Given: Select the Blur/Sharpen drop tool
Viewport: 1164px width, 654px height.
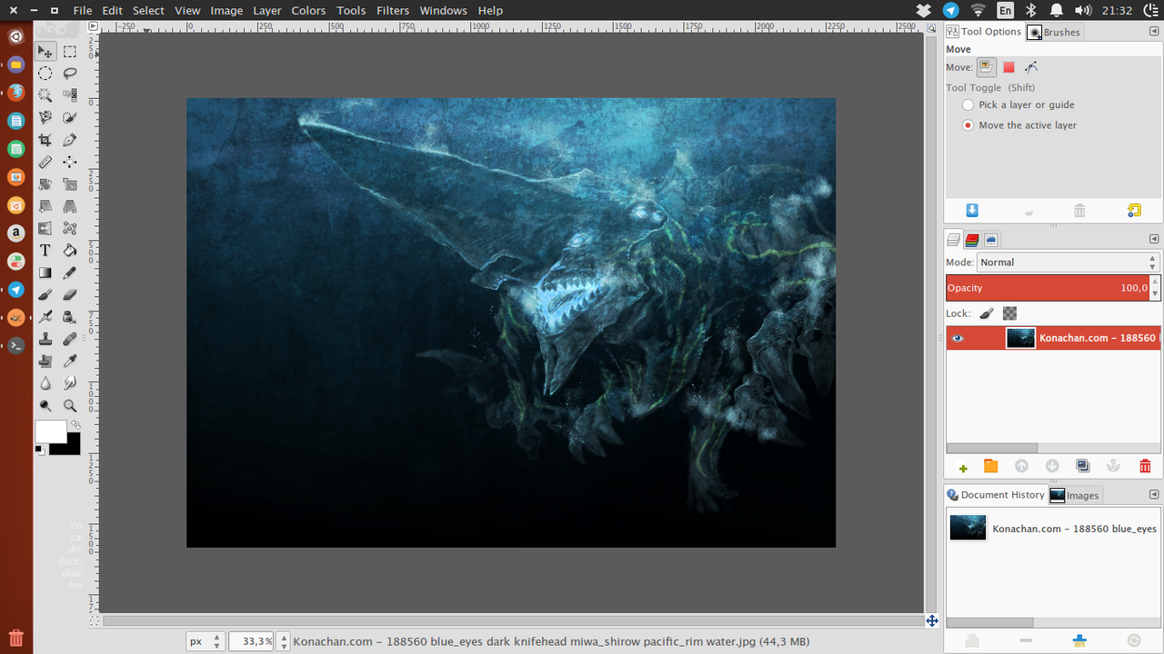Looking at the screenshot, I should coord(45,382).
